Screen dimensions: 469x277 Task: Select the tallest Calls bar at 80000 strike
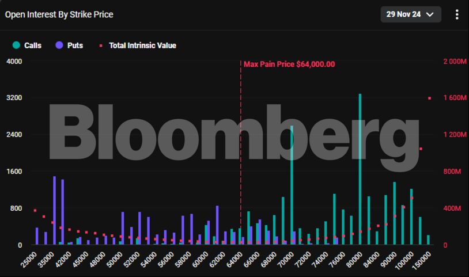pos(360,169)
